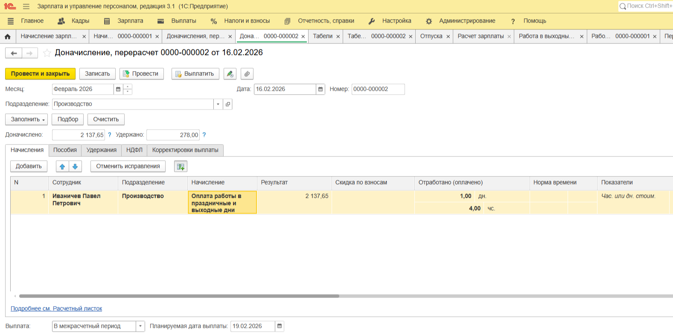Open the Расчетный листок details link
The height and width of the screenshot is (336, 673).
pos(56,309)
